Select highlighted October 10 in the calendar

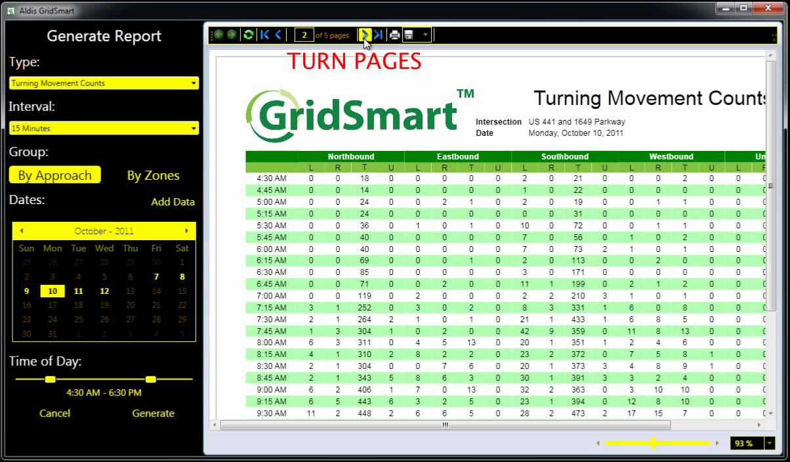coord(52,291)
